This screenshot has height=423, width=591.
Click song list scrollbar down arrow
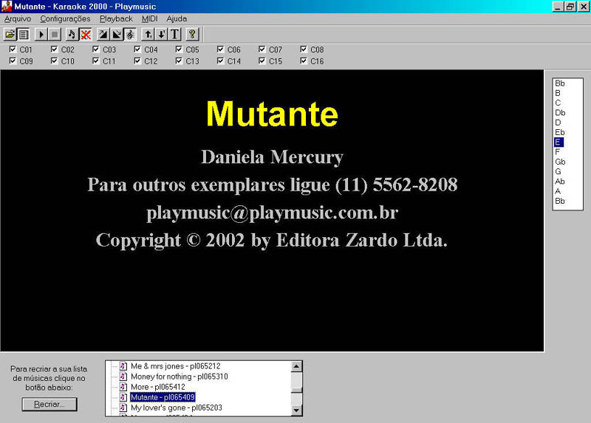coord(297,410)
